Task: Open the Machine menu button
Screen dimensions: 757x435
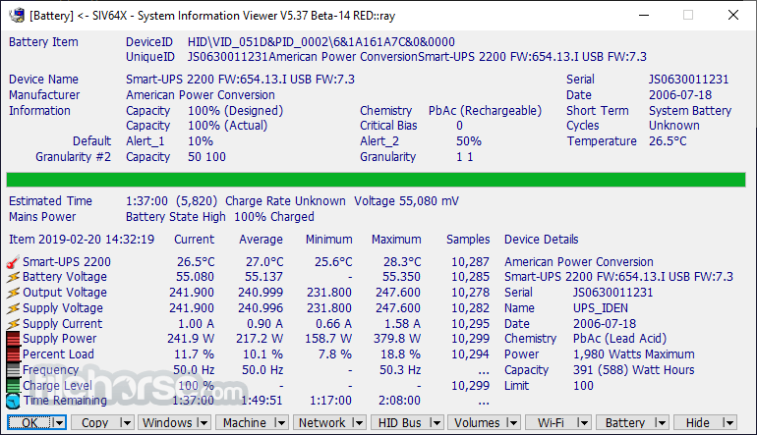Action: [245, 423]
